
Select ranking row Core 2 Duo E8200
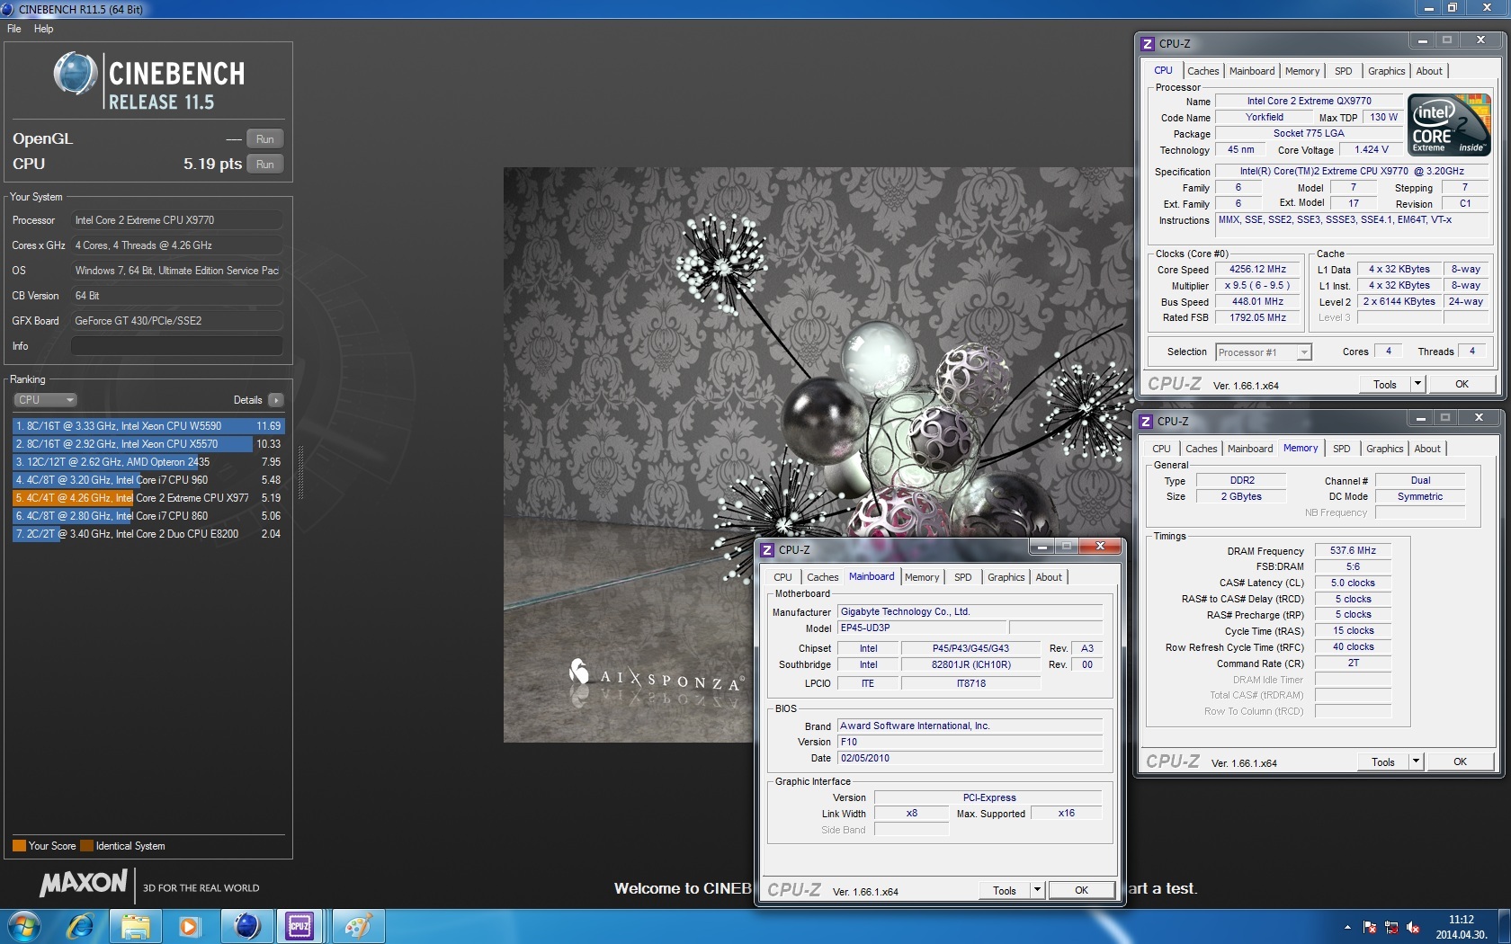coord(148,534)
